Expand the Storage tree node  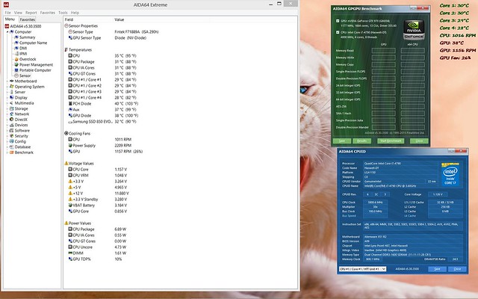click(7, 108)
